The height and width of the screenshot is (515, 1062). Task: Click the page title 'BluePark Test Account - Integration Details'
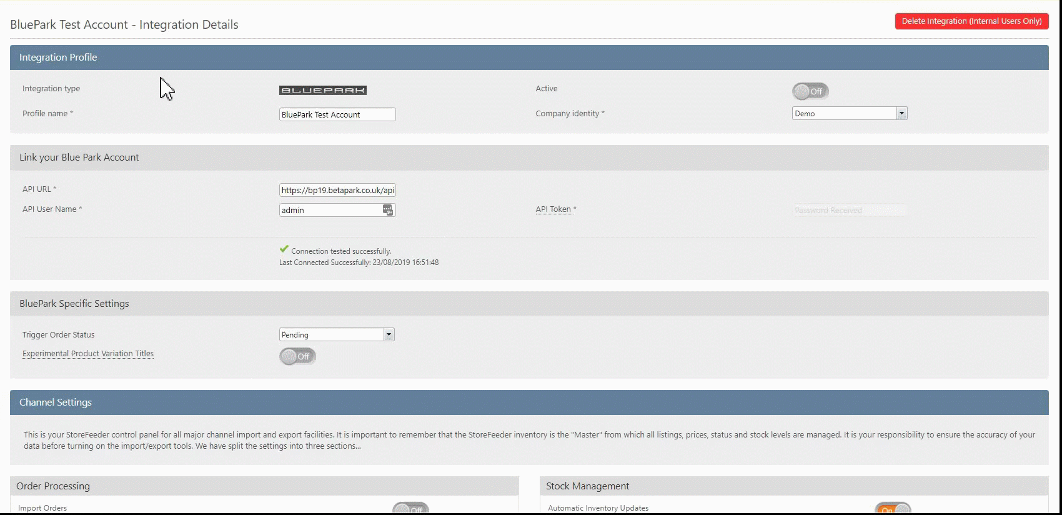click(x=124, y=24)
